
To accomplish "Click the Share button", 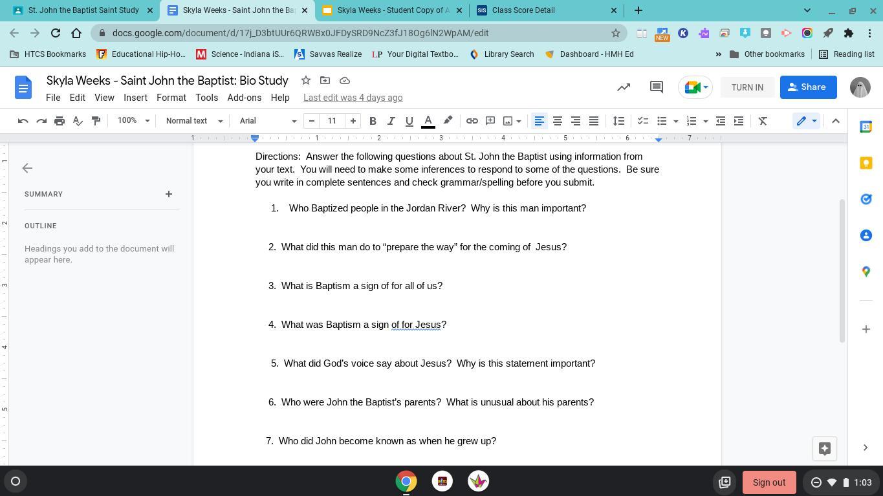I will pyautogui.click(x=809, y=87).
